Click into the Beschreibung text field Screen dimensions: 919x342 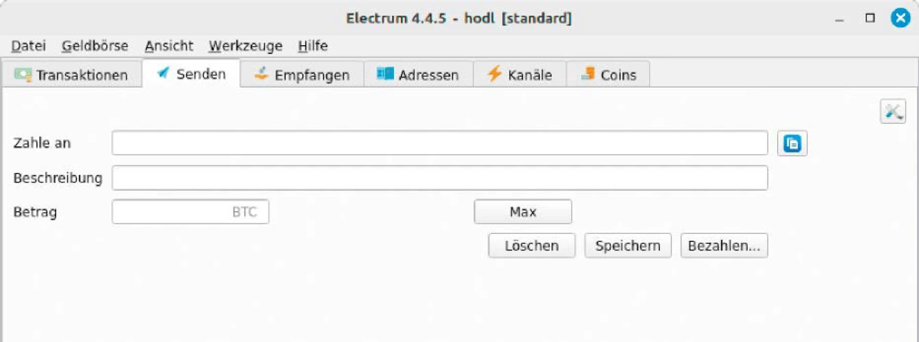(439, 178)
